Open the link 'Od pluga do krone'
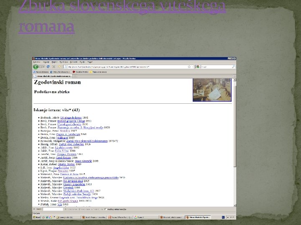This screenshot has width=301, height=225. pyautogui.click(x=71, y=117)
